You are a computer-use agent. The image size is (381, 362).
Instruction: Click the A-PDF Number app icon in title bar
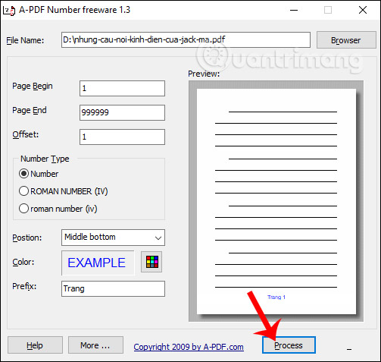click(9, 11)
